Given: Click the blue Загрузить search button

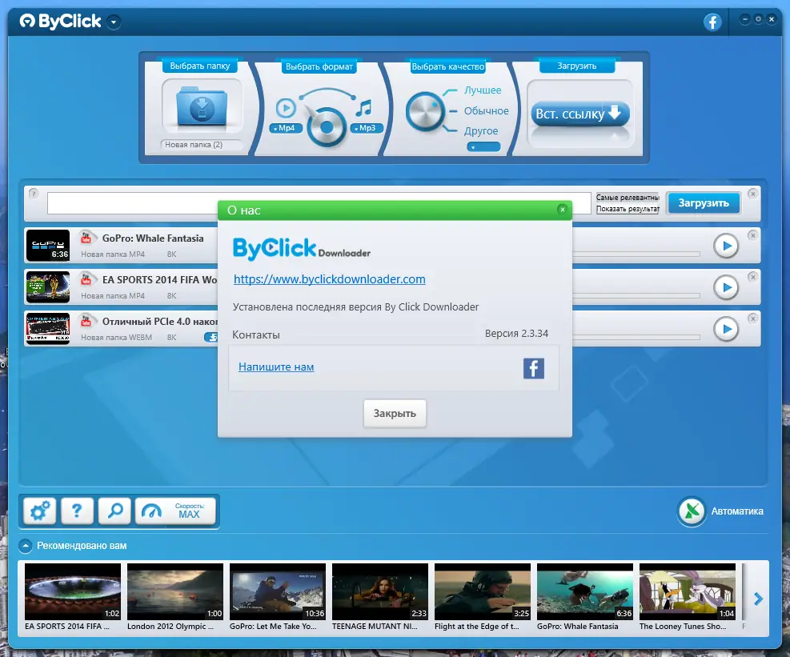Looking at the screenshot, I should pos(704,203).
